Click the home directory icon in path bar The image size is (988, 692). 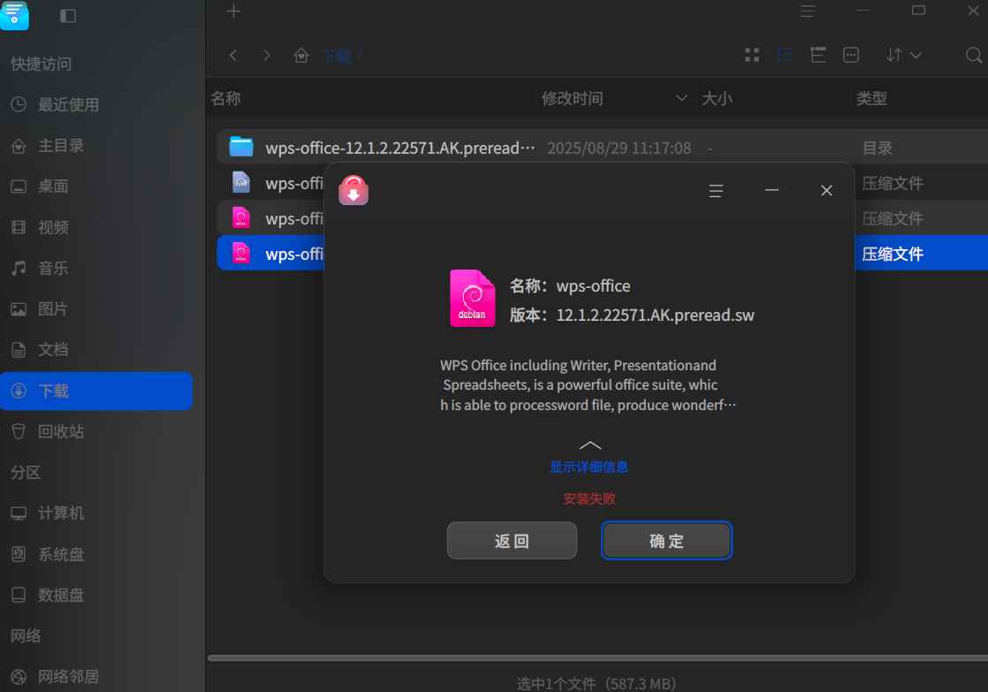pos(301,56)
